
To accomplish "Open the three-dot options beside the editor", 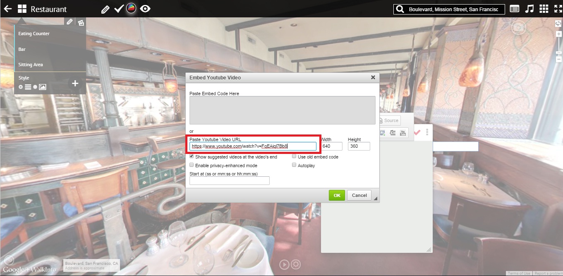I will pos(427,132).
